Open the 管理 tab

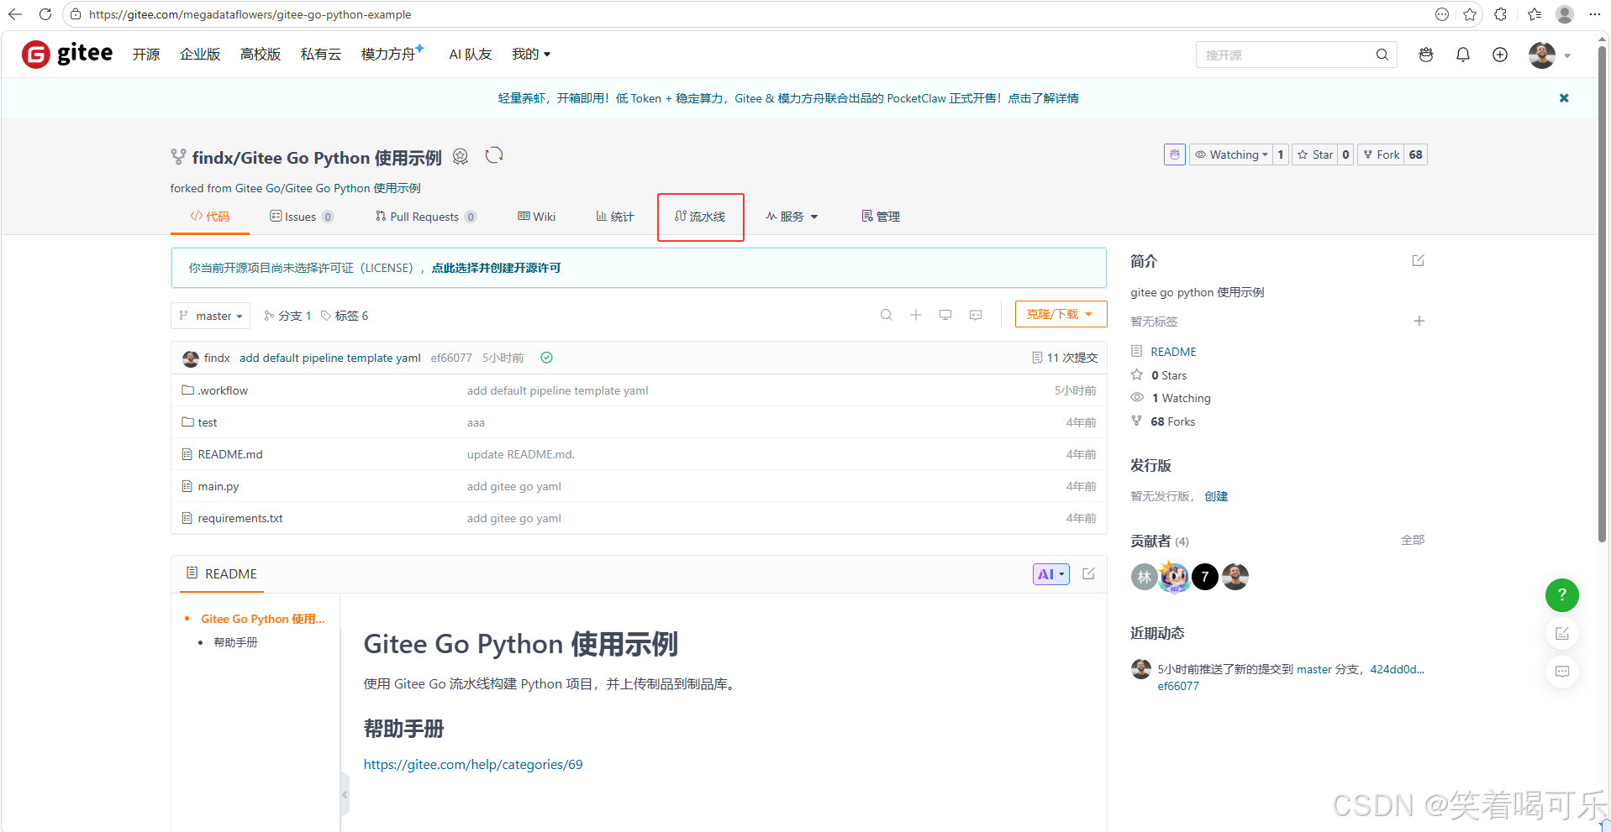[881, 217]
